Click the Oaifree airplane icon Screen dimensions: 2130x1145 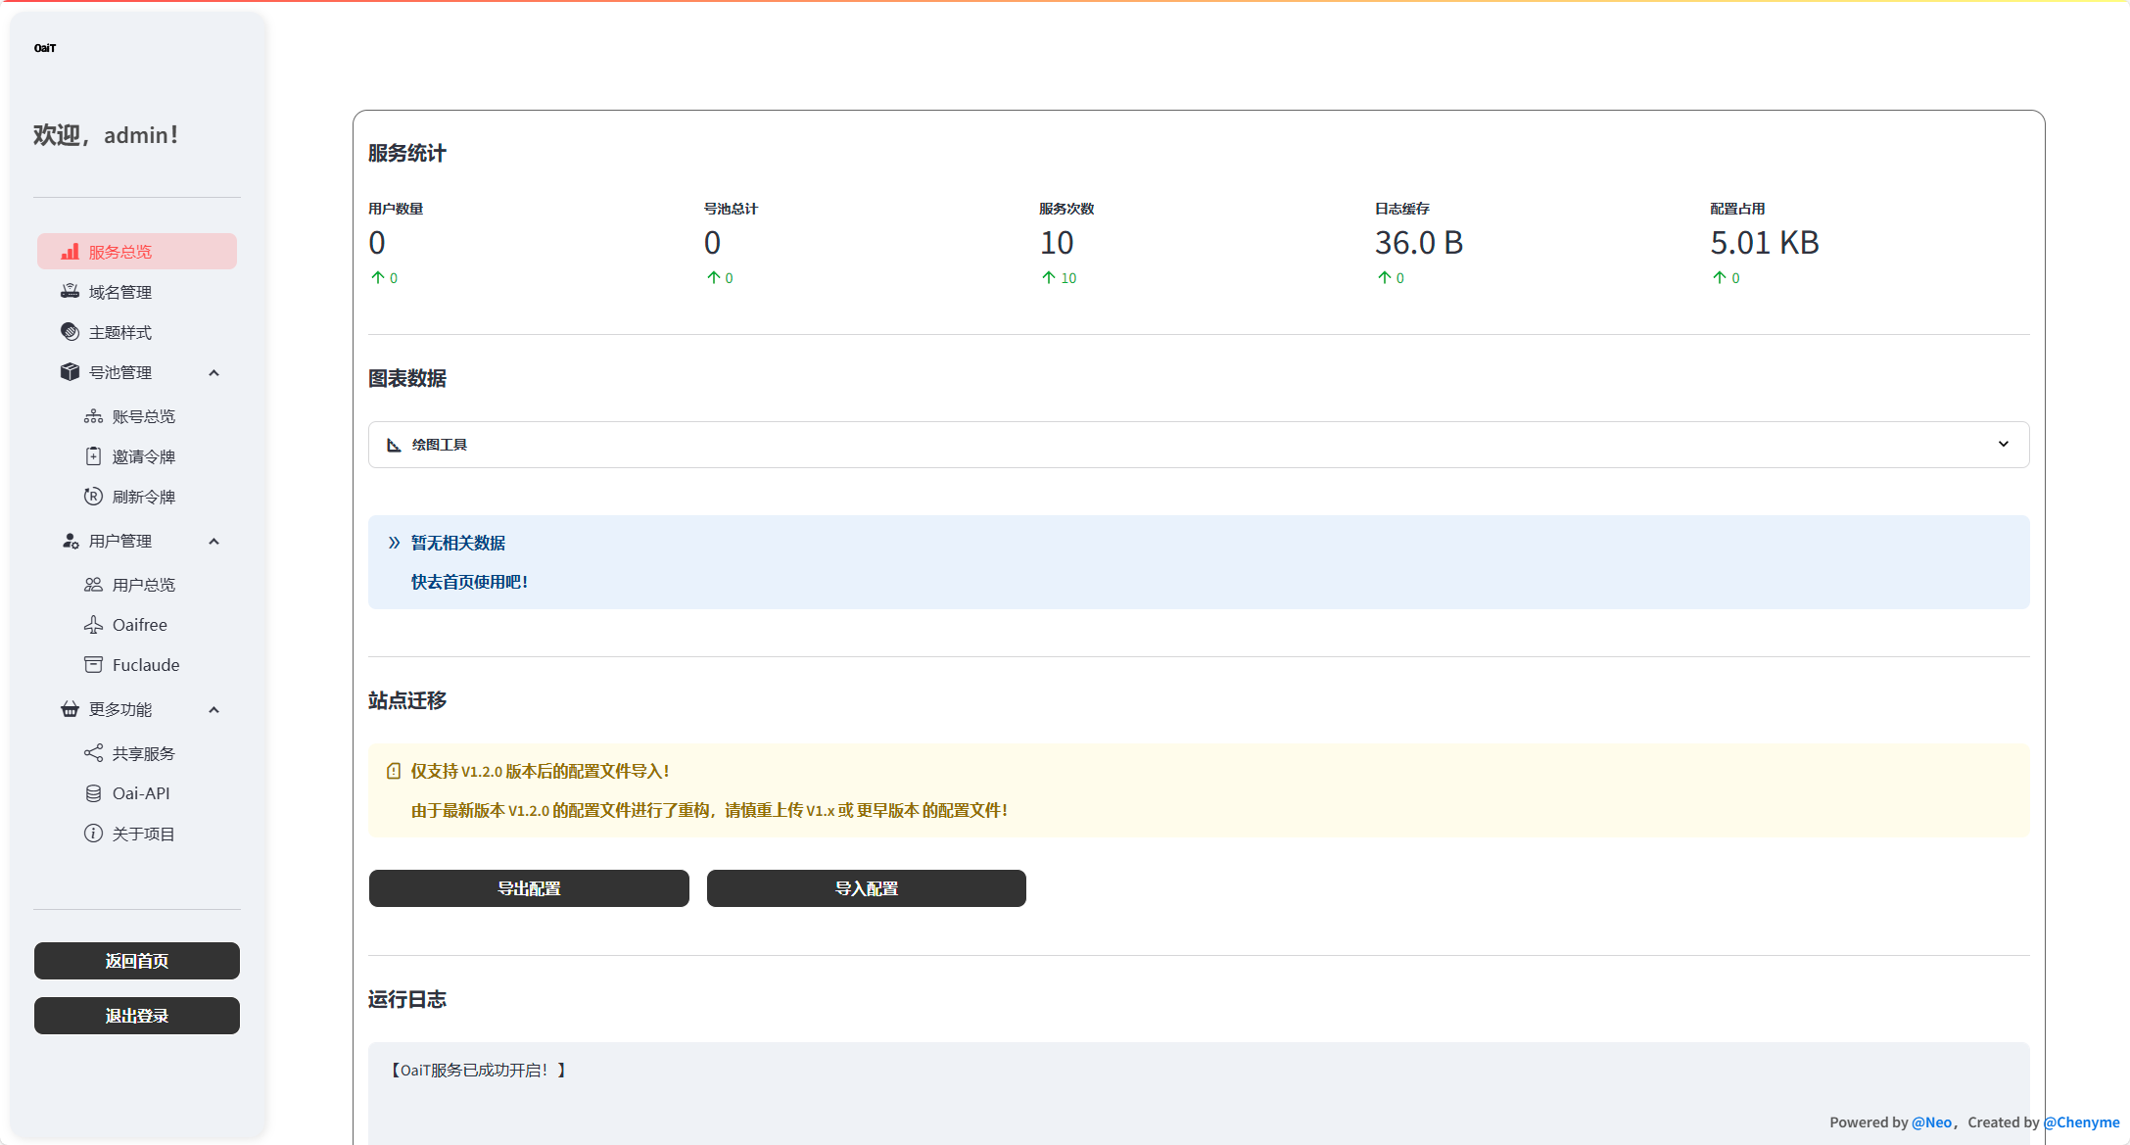click(93, 625)
